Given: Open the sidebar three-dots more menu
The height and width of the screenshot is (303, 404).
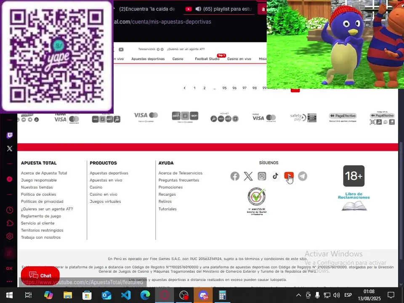Looking at the screenshot, I should [x=9, y=282].
